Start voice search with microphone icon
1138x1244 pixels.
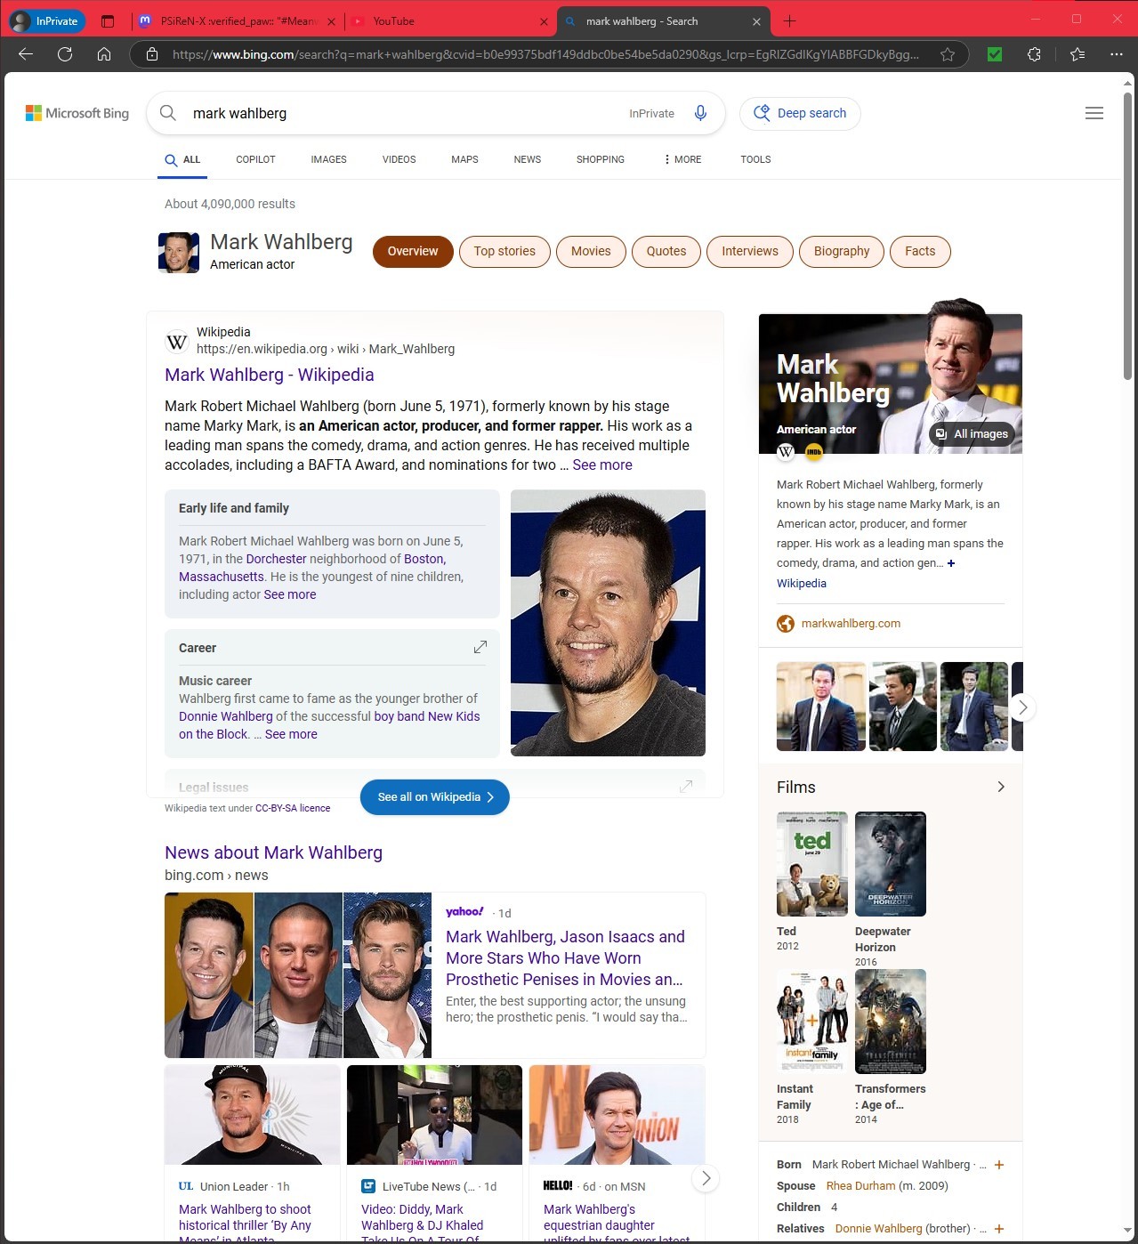700,113
